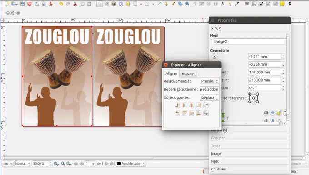Click the Cut scissors icon
This screenshot has width=309, height=175.
[x=75, y=4]
